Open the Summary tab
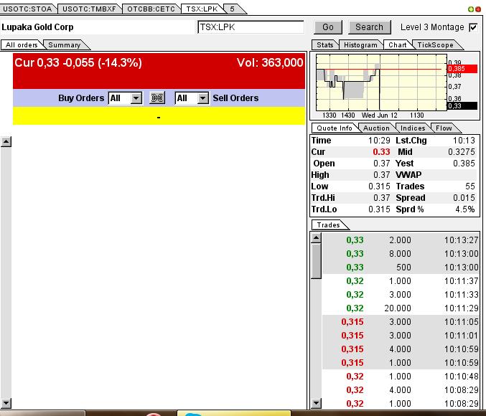 tap(64, 45)
